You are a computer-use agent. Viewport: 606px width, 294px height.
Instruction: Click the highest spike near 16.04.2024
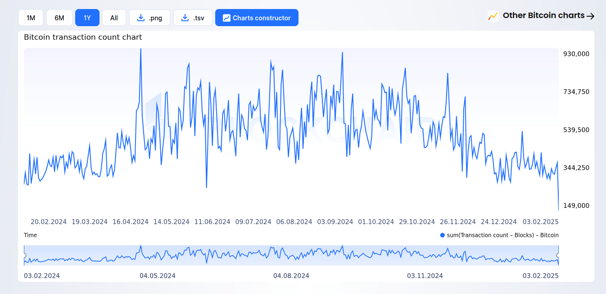(141, 49)
